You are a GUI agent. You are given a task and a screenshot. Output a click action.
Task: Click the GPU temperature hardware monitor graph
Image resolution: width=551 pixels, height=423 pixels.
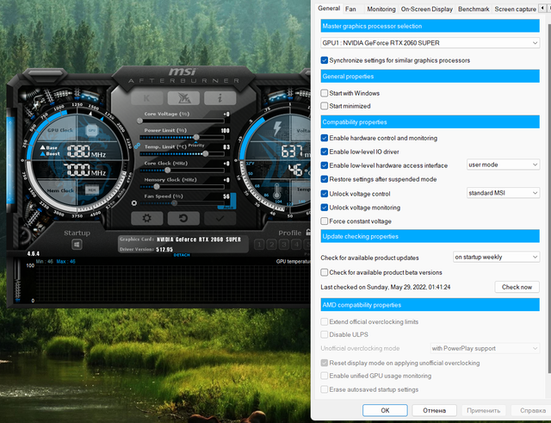(172, 283)
